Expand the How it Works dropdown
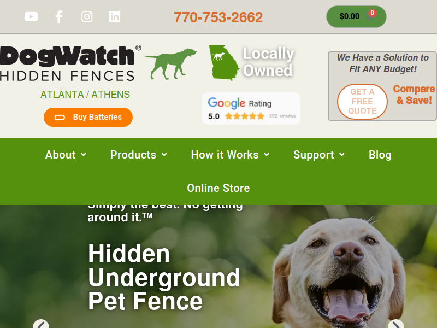 click(x=230, y=155)
